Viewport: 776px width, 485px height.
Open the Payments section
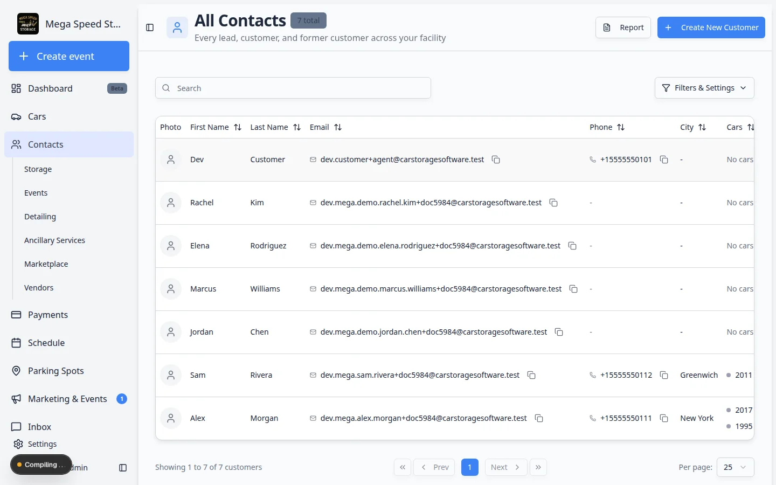point(69,315)
